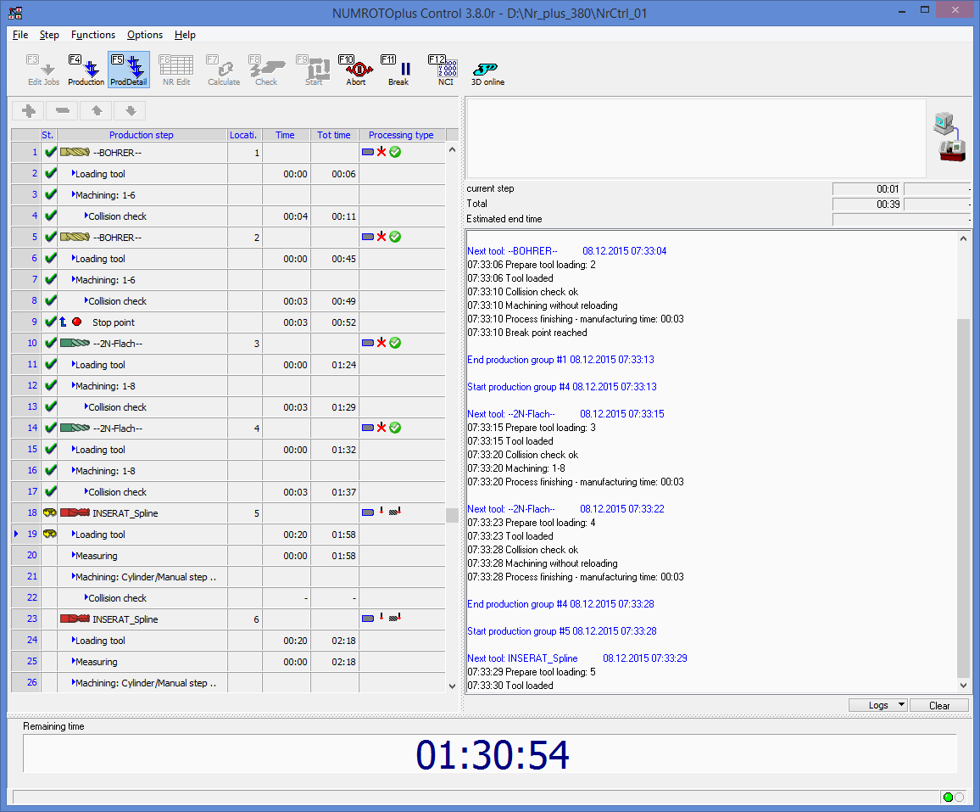The width and height of the screenshot is (980, 812).
Task: Toggle the green status checkmark of row 10
Action: tap(50, 344)
